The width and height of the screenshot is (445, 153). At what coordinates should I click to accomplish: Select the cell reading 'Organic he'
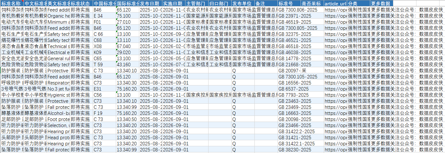click(58, 16)
